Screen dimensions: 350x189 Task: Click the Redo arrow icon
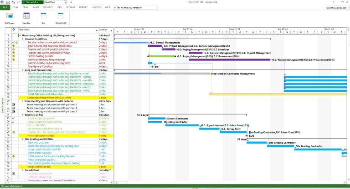(18, 2)
